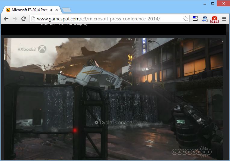Click the video player showing Cycle Grenade
This screenshot has height=161, width=230.
[x=114, y=99]
